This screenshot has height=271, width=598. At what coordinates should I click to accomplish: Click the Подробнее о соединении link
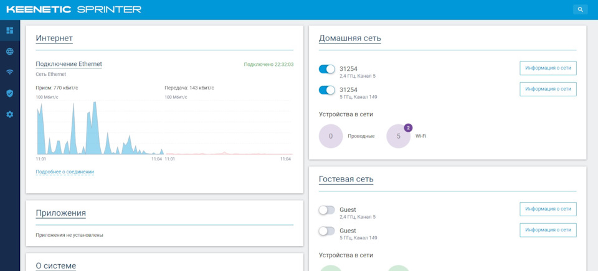65,172
